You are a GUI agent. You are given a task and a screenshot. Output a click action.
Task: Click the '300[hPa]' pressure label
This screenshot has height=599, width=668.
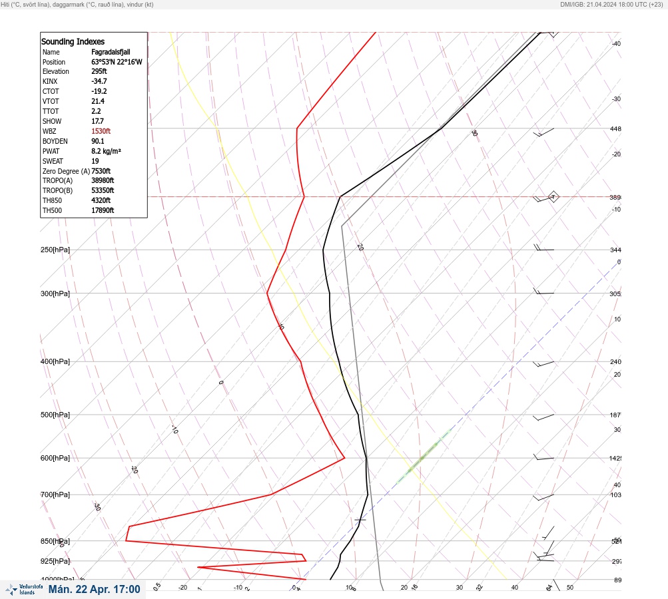tap(55, 294)
